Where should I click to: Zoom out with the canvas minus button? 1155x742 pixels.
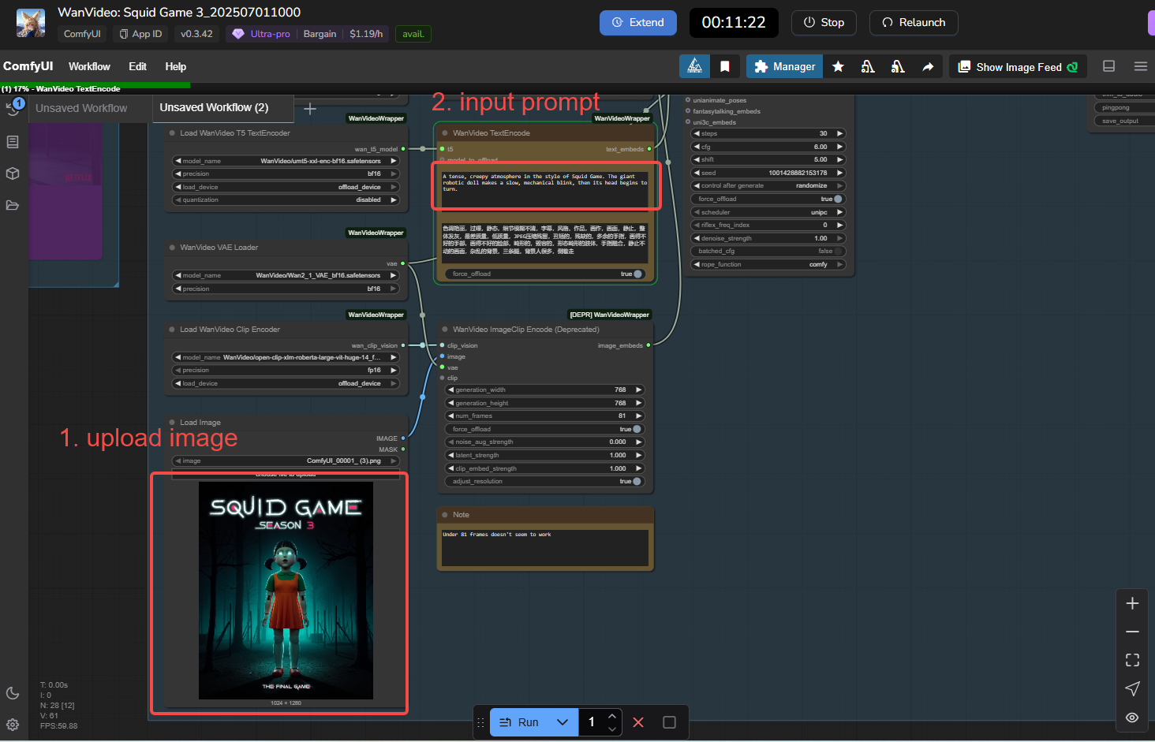[x=1132, y=632]
